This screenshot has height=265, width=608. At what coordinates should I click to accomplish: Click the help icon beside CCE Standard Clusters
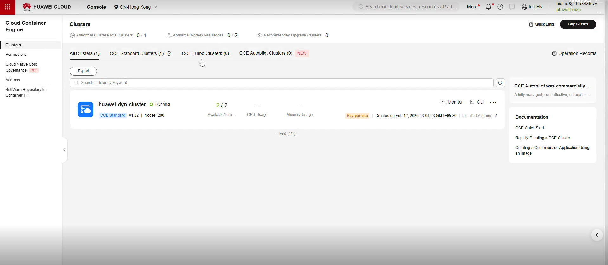pyautogui.click(x=169, y=54)
